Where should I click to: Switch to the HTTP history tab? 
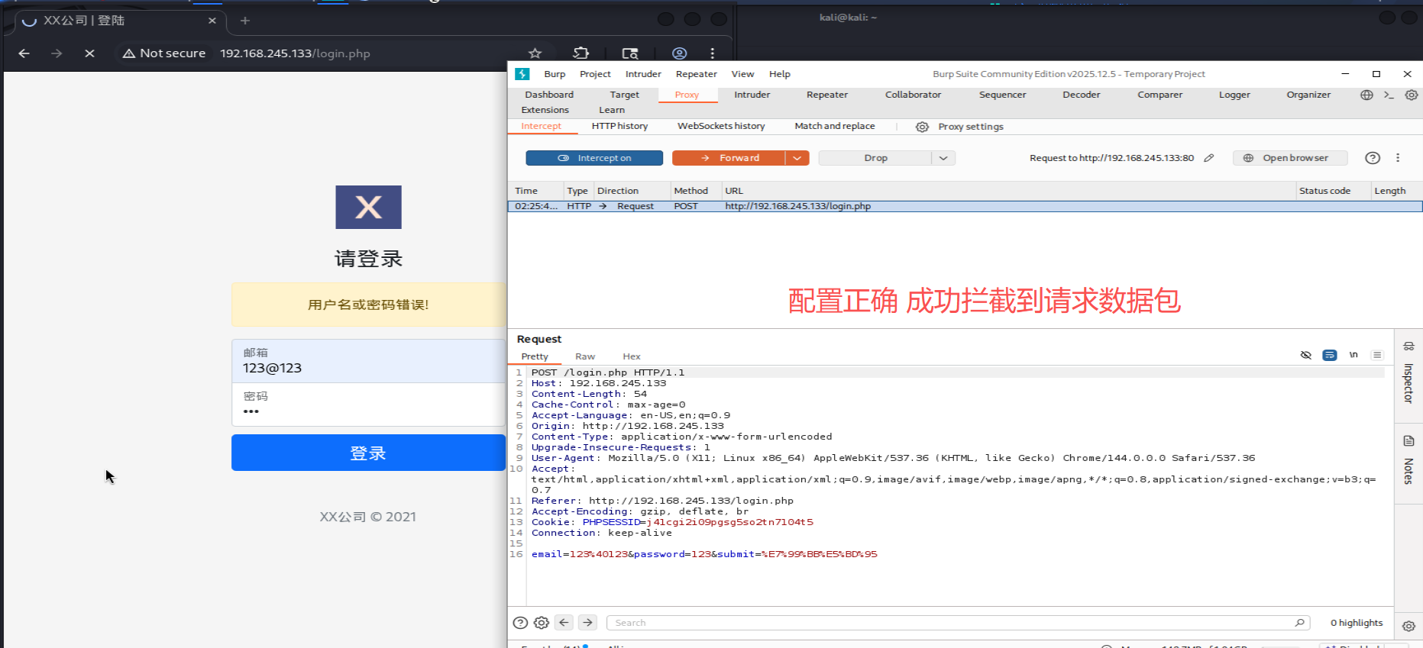(x=619, y=126)
